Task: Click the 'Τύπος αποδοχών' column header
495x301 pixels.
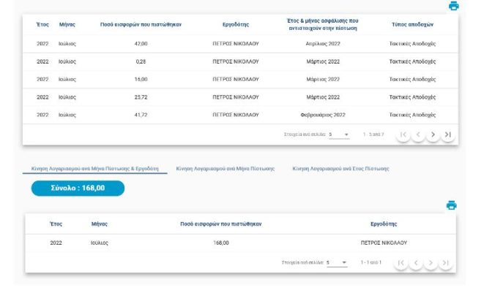Action: coord(412,25)
